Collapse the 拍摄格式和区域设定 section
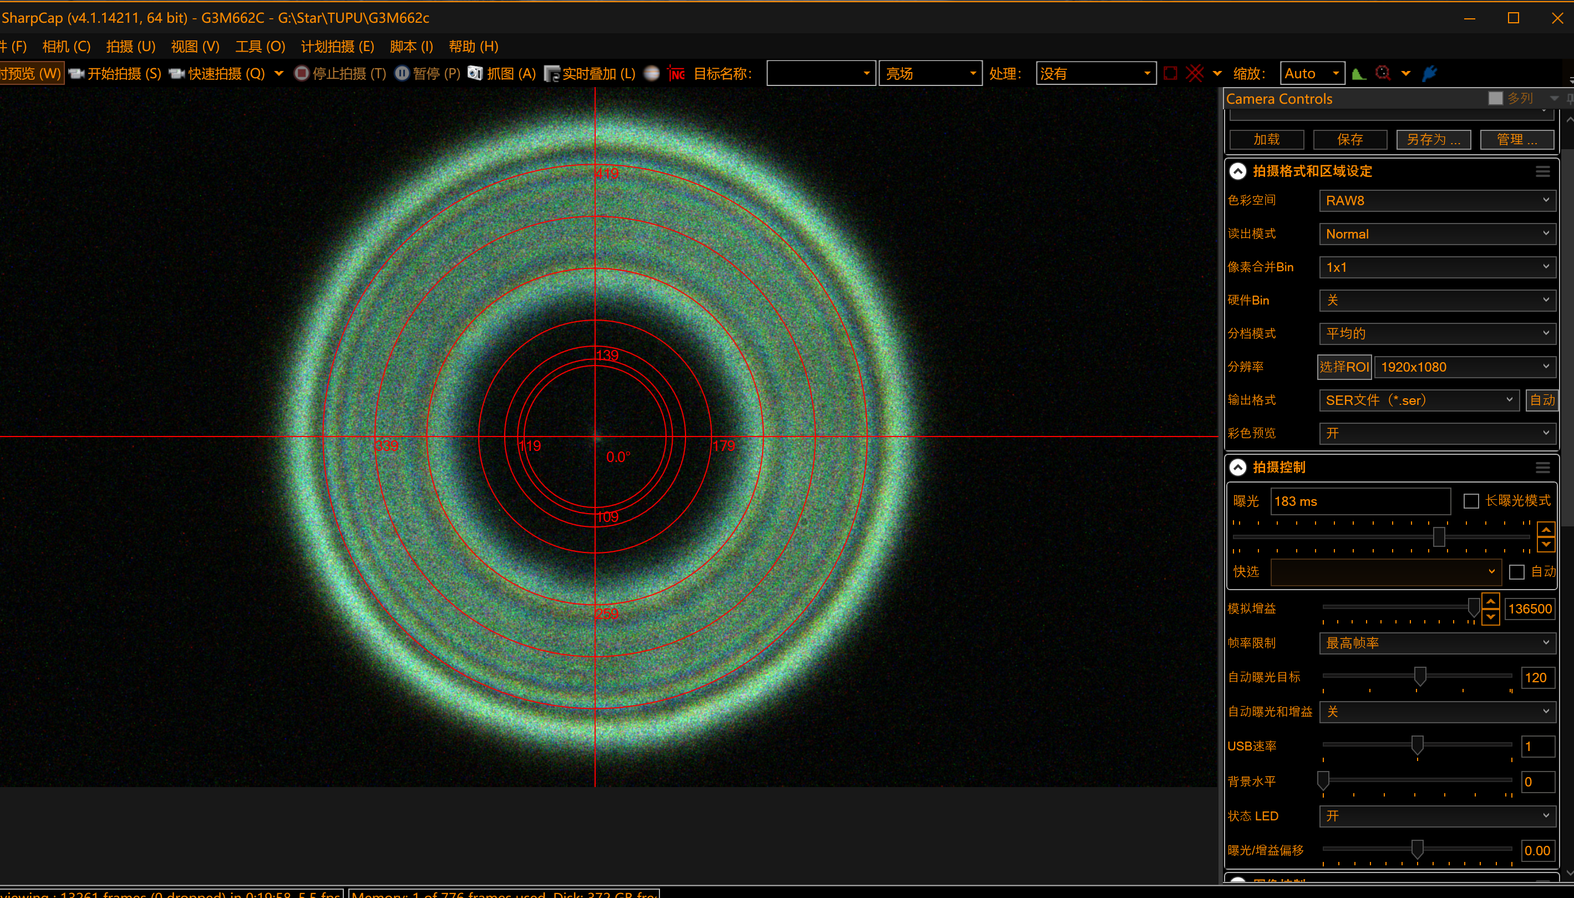This screenshot has height=898, width=1574. point(1237,171)
